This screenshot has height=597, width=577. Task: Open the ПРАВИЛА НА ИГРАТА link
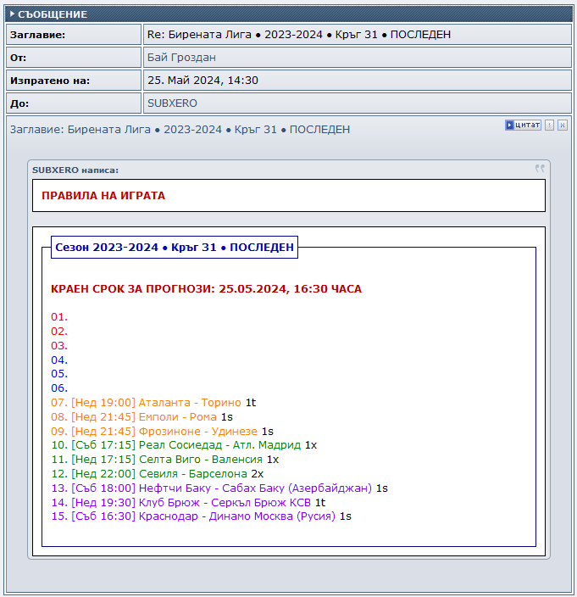coord(103,195)
